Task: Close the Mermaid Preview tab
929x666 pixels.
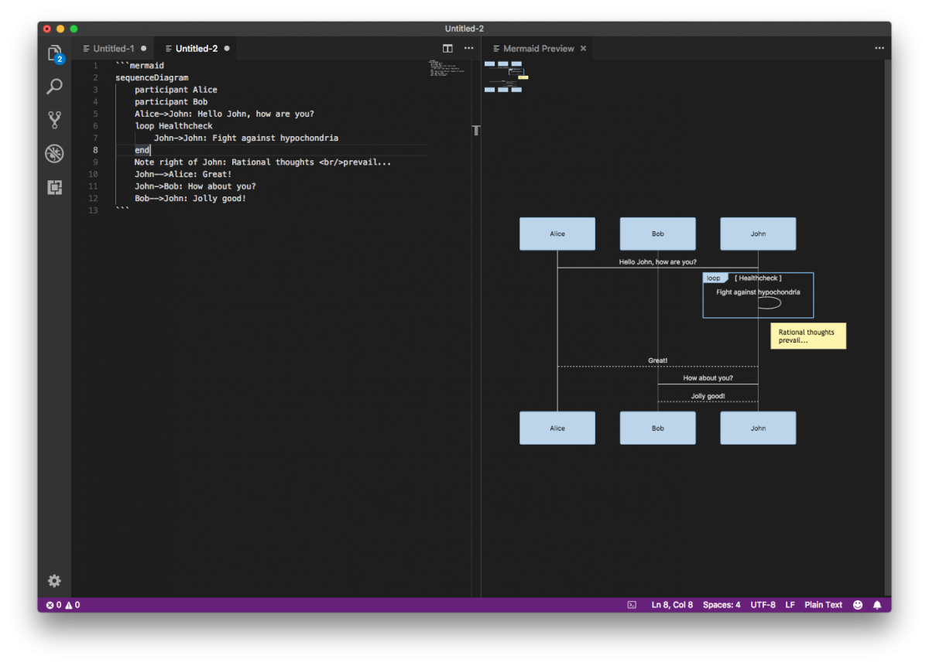Action: [584, 49]
